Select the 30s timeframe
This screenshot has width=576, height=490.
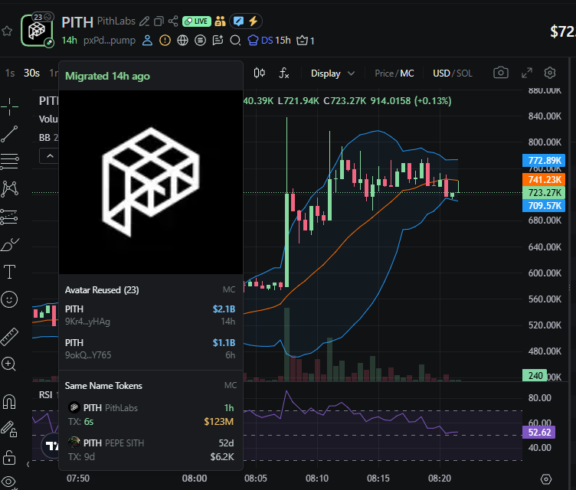pos(31,73)
